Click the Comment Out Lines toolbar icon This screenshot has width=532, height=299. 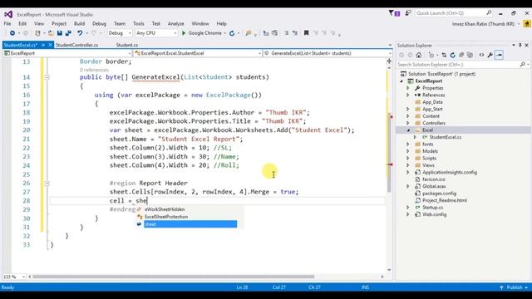point(286,33)
